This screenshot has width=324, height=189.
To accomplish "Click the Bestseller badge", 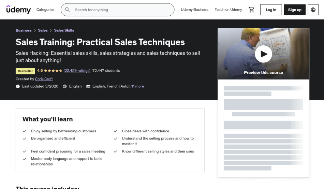I will [25, 71].
